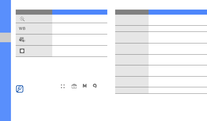This screenshot has width=207, height=121.
Task: Click the blue pencil note icon
Action: point(20,89)
